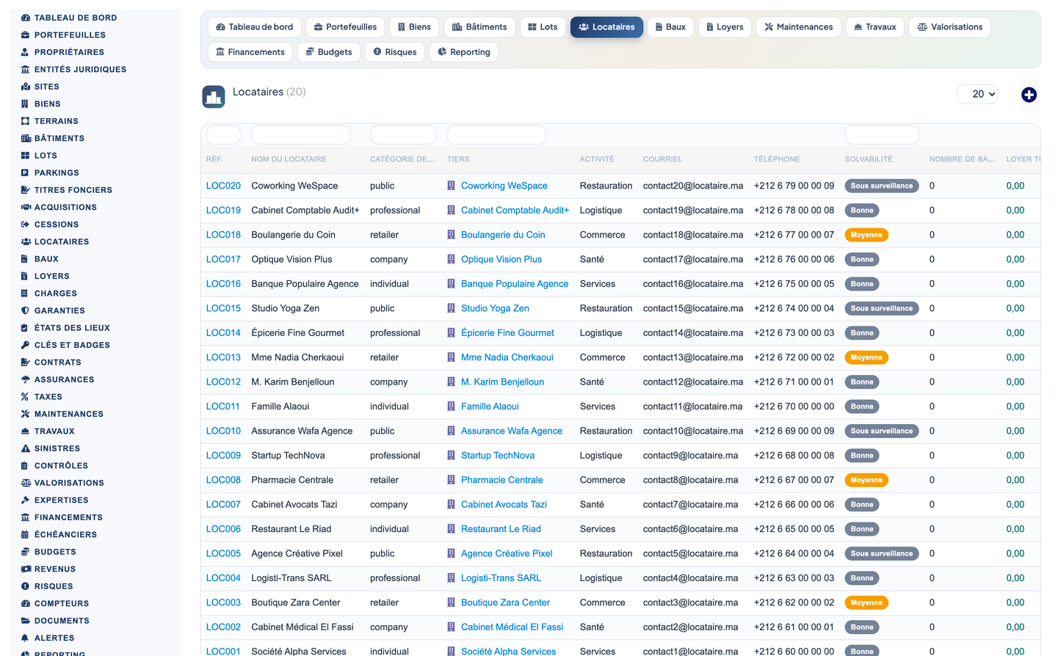Open the Maintenances tab
This screenshot has width=1061, height=656.
coord(798,27)
